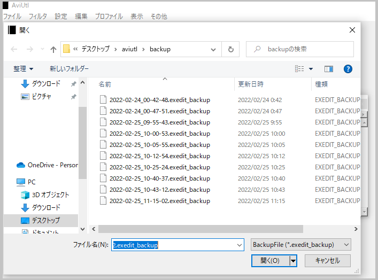378x280 pixels.
Task: Change view with the view layout icon
Action: tap(299, 69)
